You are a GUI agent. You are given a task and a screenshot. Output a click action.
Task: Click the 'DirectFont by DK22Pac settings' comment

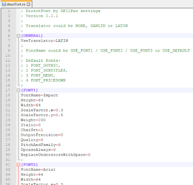(x=61, y=11)
